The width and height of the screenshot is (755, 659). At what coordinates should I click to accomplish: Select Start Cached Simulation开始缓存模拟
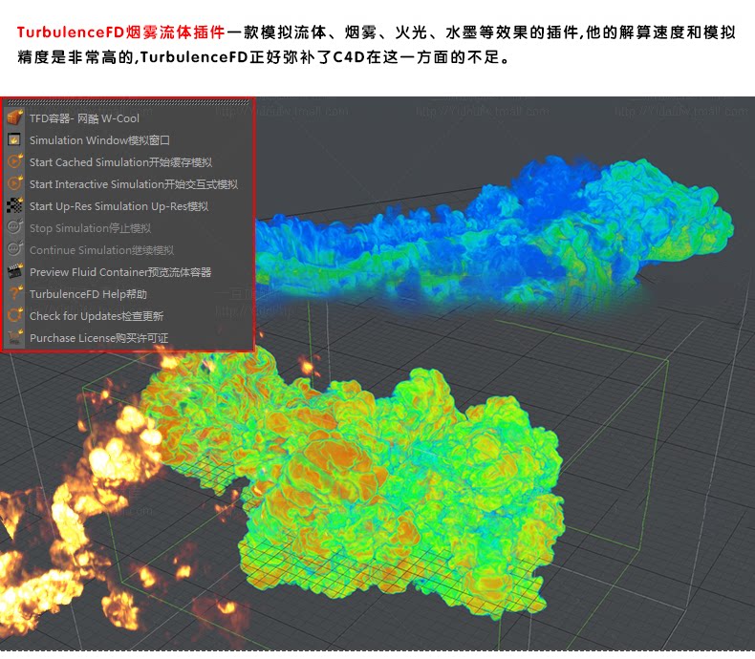point(120,162)
